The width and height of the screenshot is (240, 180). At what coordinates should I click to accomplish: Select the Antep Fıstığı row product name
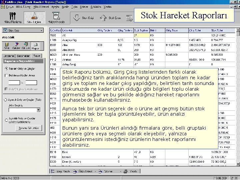[x=69, y=64]
